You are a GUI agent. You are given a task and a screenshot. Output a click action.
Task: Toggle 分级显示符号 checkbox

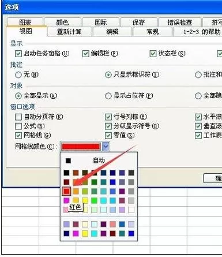click(108, 126)
